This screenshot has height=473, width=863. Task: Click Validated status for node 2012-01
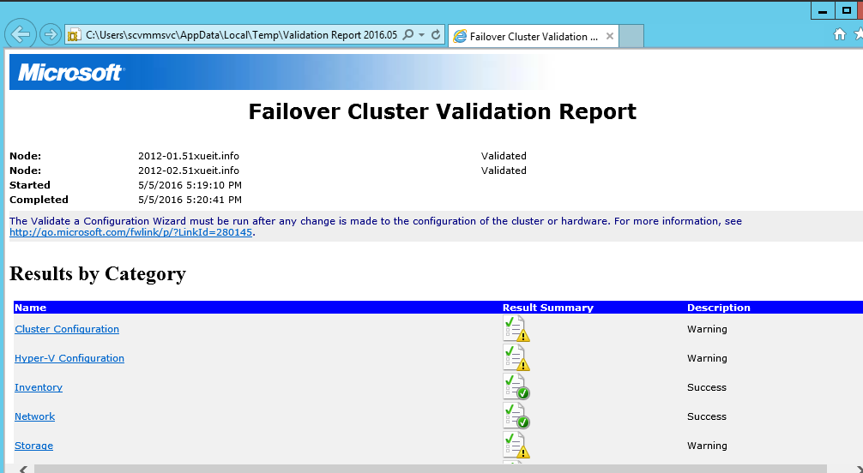click(504, 156)
